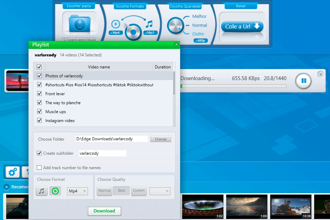Open recommended video thumbnail with 10:36 duration

pyautogui.click(x=291, y=207)
